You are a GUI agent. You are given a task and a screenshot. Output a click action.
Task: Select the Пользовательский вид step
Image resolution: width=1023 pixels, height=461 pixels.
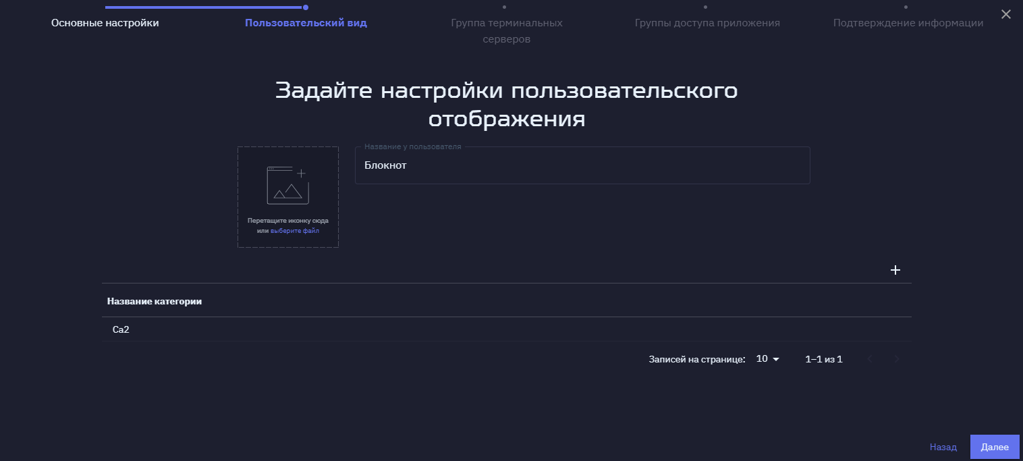click(306, 23)
